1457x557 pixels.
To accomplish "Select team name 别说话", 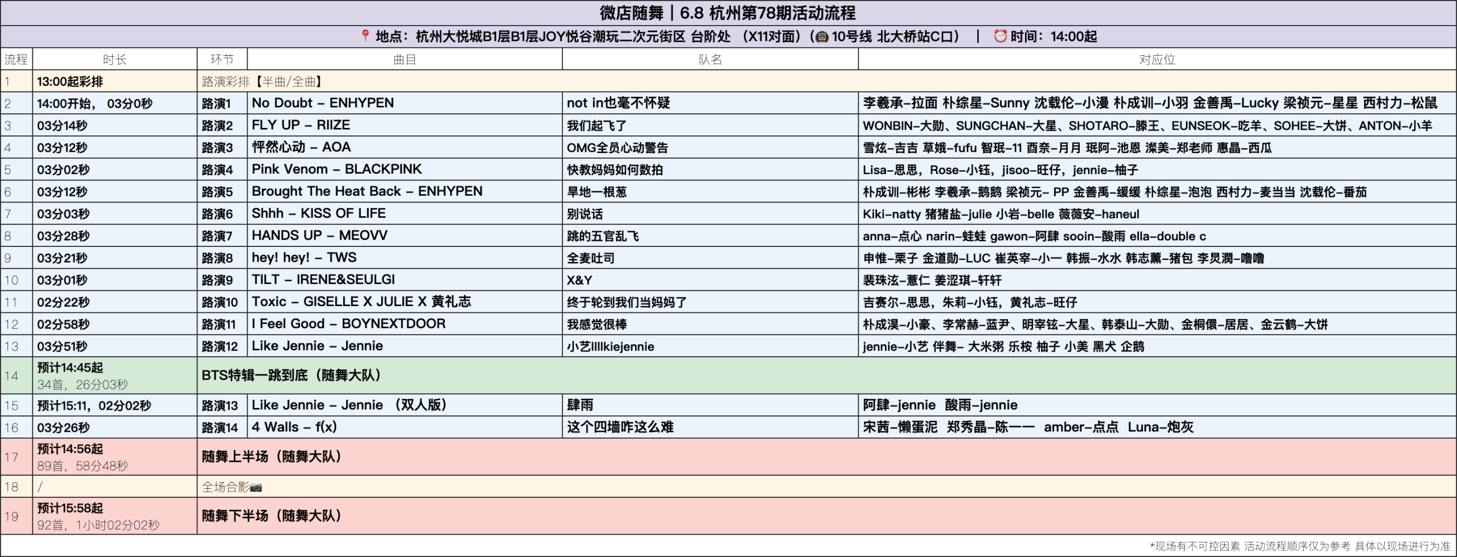I will click(710, 213).
